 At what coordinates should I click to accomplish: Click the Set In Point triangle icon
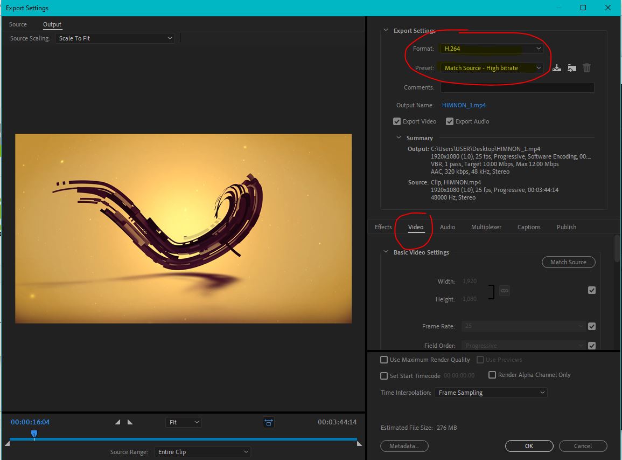(x=118, y=422)
